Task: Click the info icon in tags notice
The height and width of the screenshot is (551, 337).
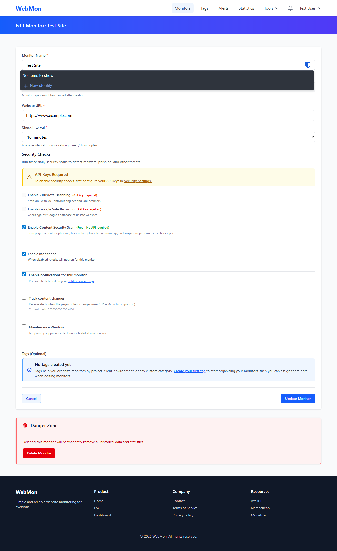Action: tap(29, 370)
